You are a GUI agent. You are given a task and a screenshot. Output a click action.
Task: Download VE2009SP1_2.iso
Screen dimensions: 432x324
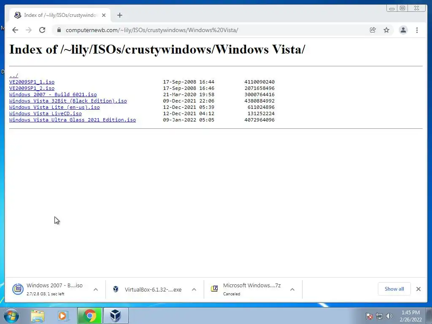[32, 88]
